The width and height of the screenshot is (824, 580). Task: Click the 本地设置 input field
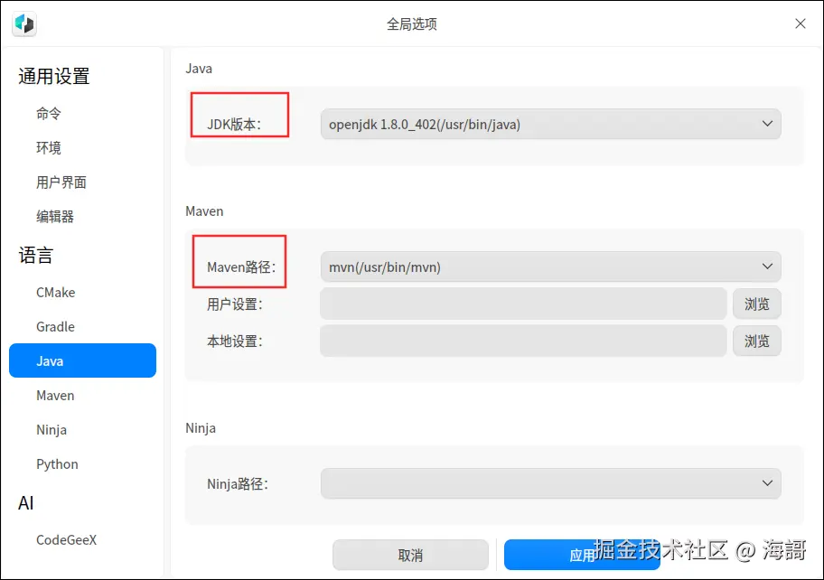tap(523, 341)
